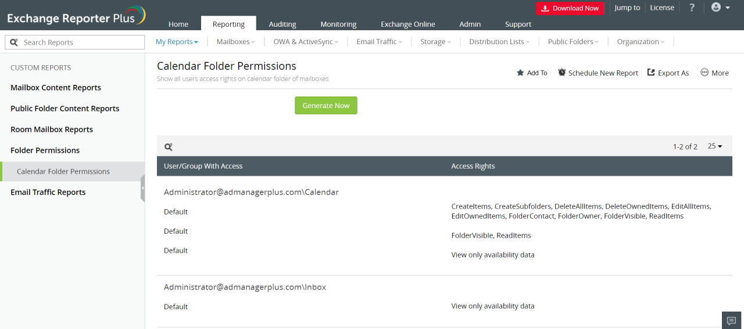744x329 pixels.
Task: Click the Exchange Reporter Plus logo
Action: pyautogui.click(x=76, y=16)
